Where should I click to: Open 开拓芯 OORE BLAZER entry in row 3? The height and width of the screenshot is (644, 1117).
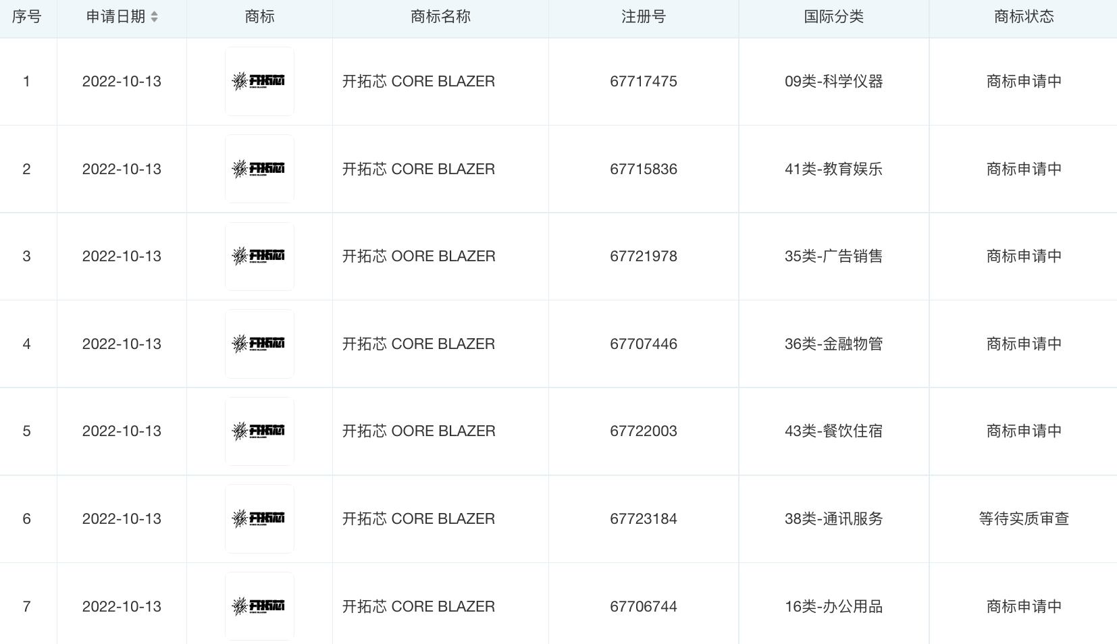point(419,256)
